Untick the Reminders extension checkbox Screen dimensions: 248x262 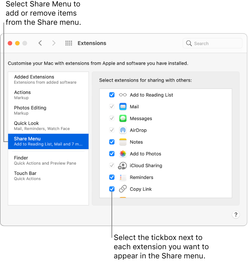(112, 177)
